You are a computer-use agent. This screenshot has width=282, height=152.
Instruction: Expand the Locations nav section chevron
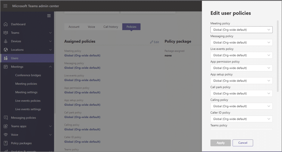pos(50,50)
